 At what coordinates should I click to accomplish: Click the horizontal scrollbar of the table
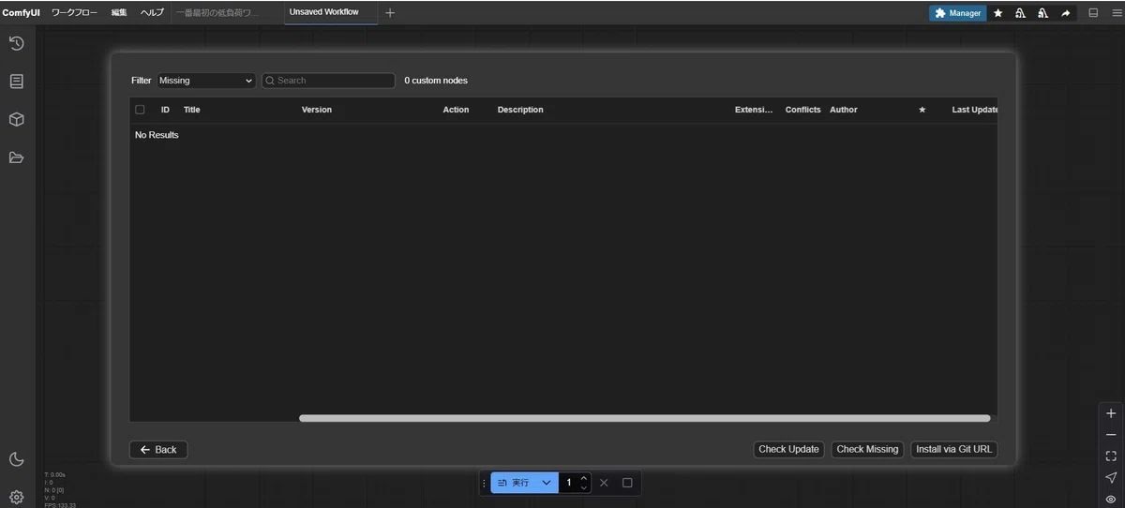[x=644, y=418]
